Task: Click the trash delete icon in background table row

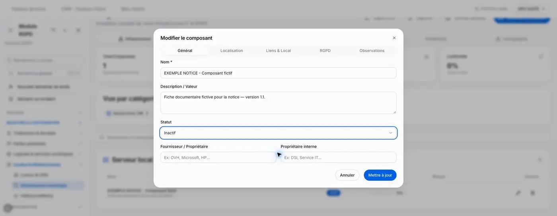Action: [532, 193]
